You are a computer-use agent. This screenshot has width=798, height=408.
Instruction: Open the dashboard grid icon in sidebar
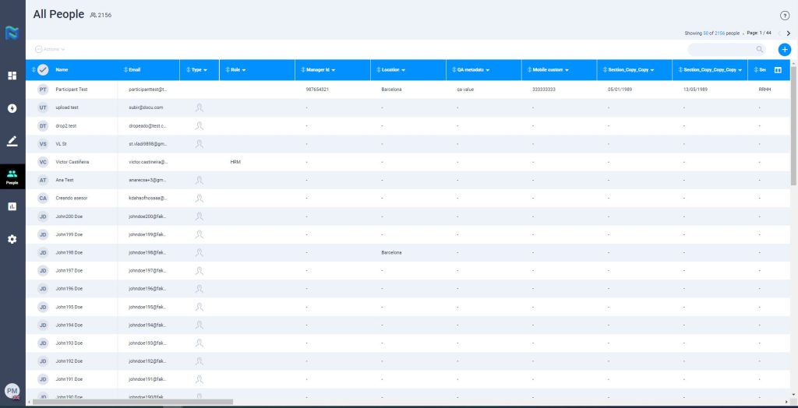pos(12,76)
